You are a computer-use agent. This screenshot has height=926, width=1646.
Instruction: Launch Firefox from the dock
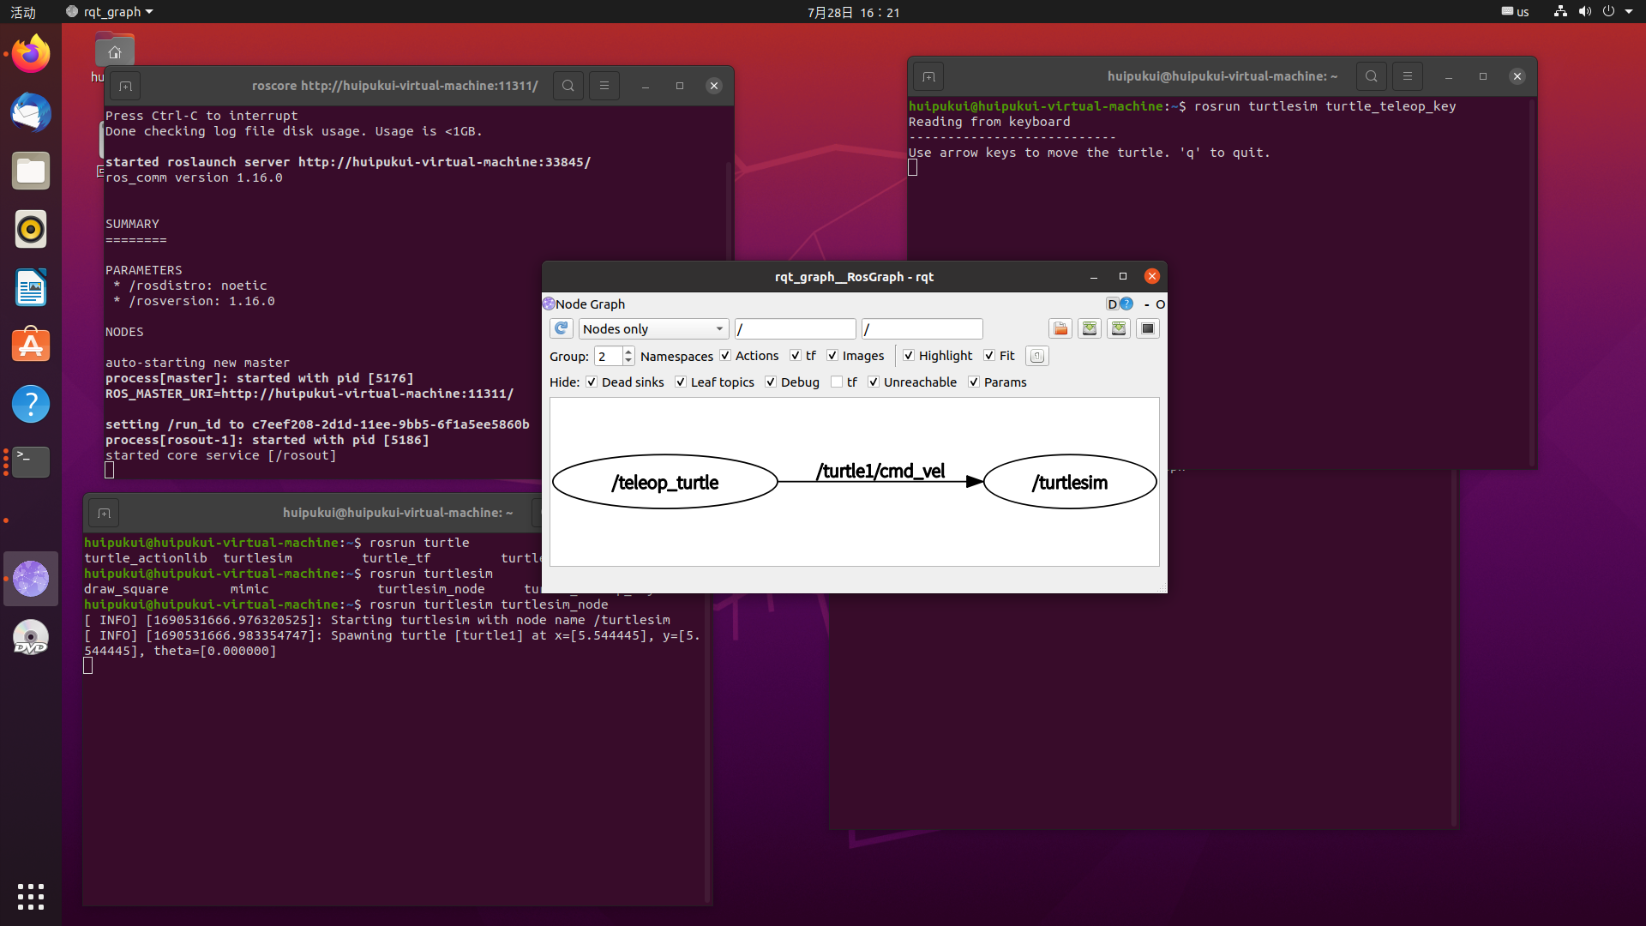pos(31,54)
